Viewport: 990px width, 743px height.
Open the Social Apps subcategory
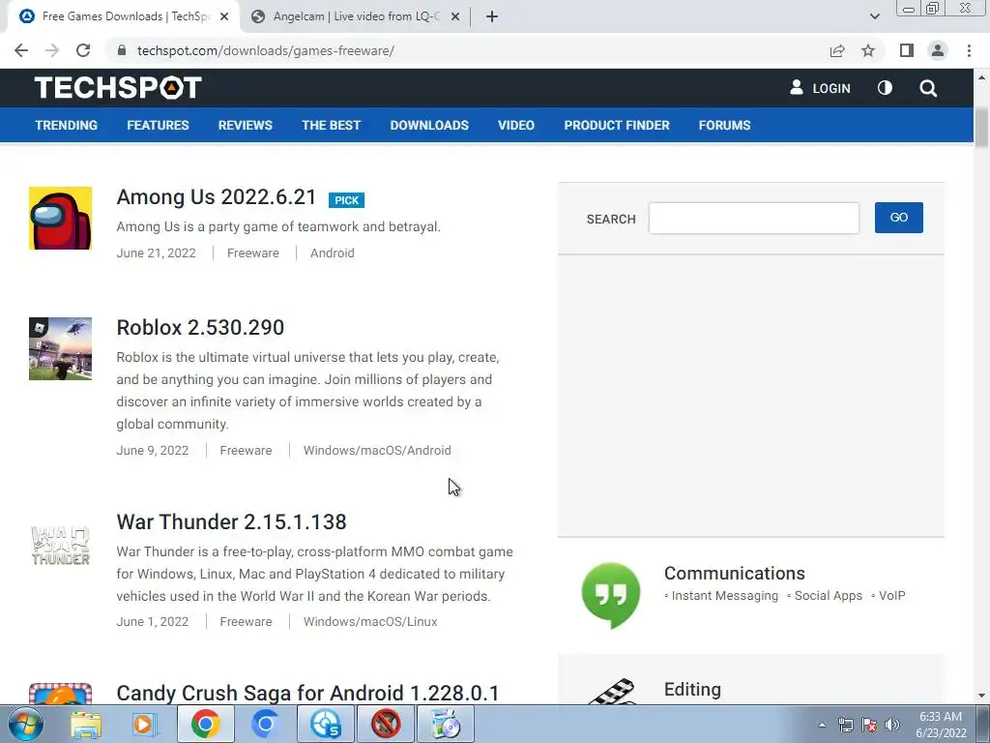click(x=828, y=596)
